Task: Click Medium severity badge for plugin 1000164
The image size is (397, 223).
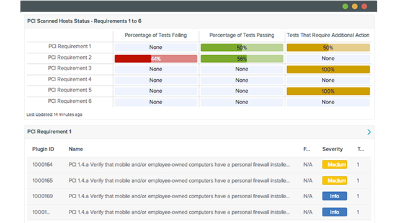Action: tap(334, 165)
